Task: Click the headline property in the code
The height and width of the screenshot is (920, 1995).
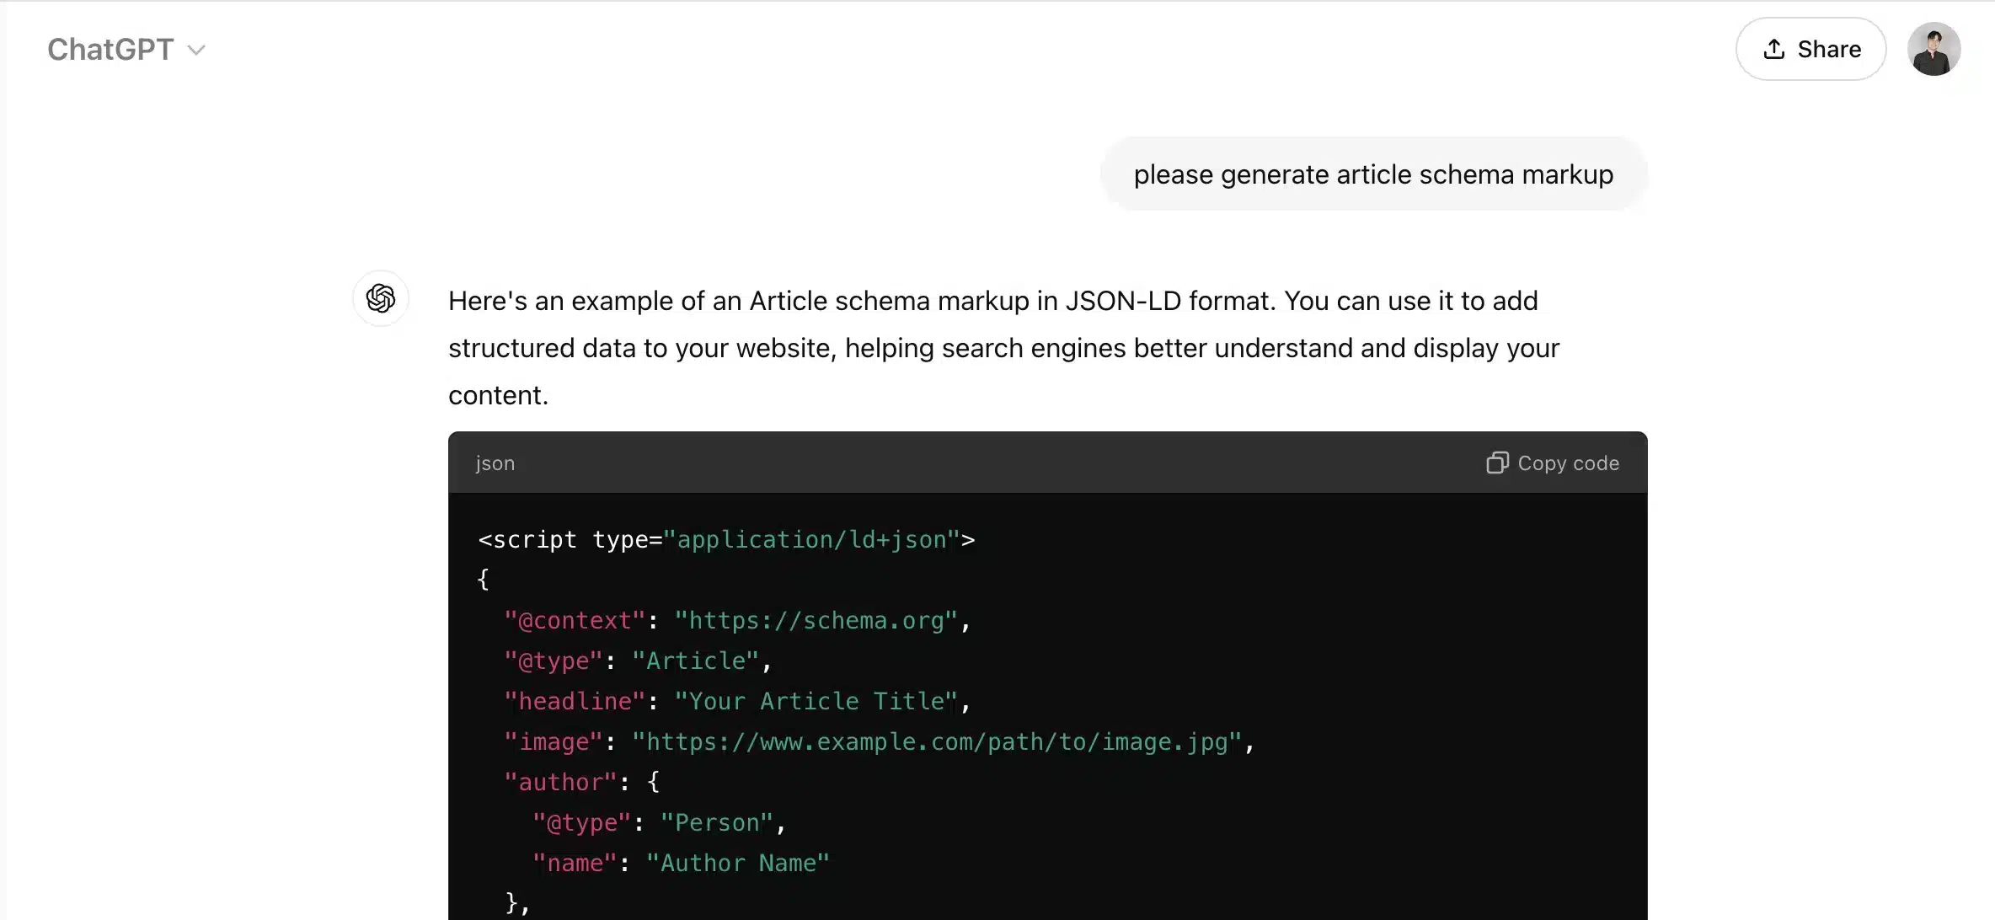Action: click(575, 700)
